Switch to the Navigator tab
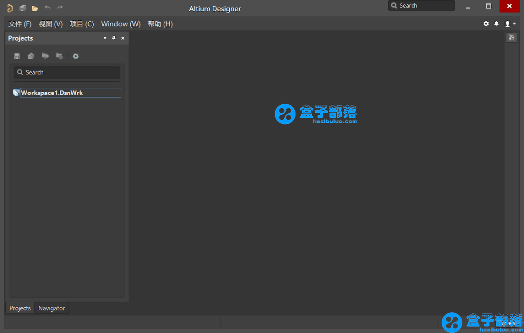The width and height of the screenshot is (524, 333). [52, 308]
